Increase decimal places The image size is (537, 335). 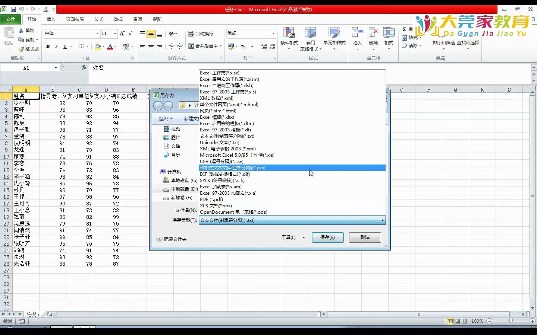pos(264,47)
